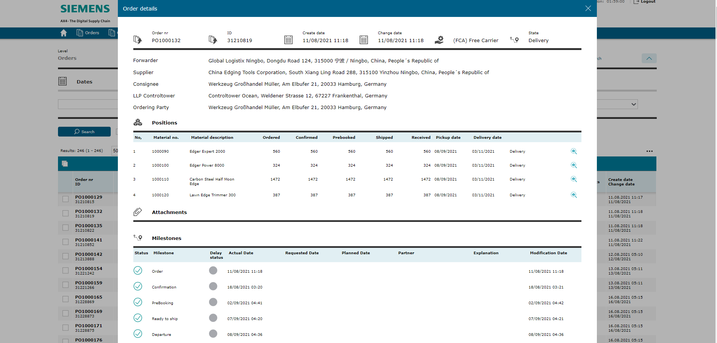This screenshot has width=717, height=343.
Task: Open detail magnifier for Edger Expert 2000 position
Action: coord(574,151)
